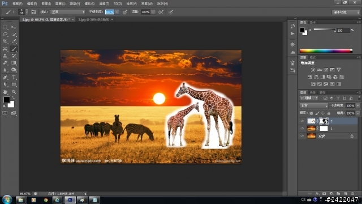Open the Image menu

(x=46, y=4)
